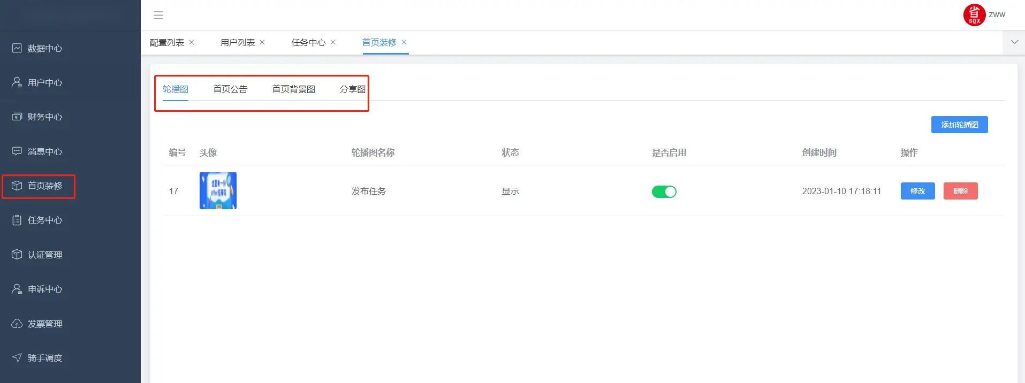The height and width of the screenshot is (383, 1025).
Task: Click the 发票管理 cloud upload icon
Action: click(x=17, y=324)
